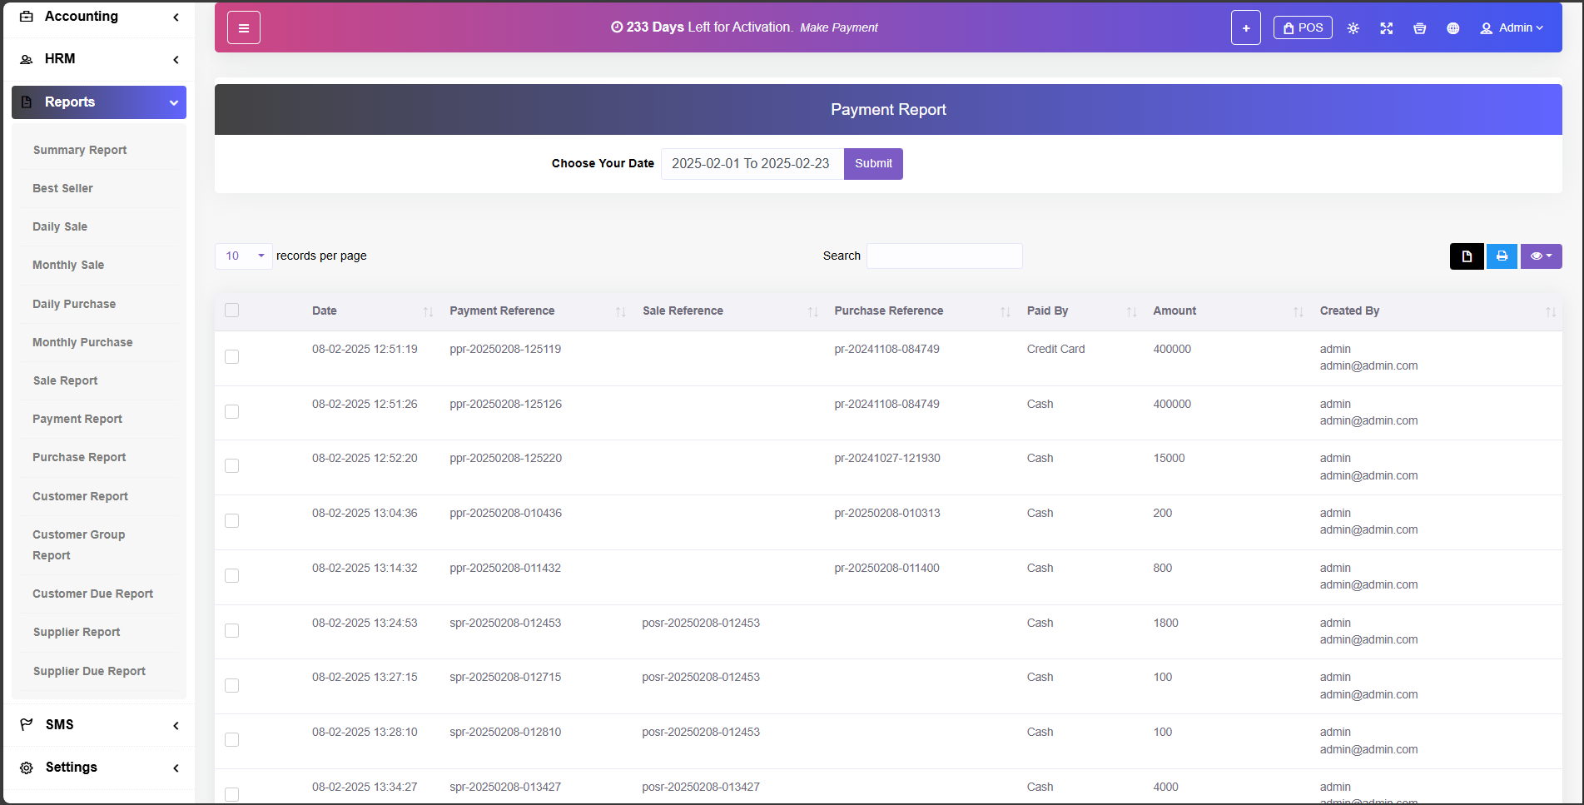Click the Submit button
1584x805 pixels.
pos(872,164)
